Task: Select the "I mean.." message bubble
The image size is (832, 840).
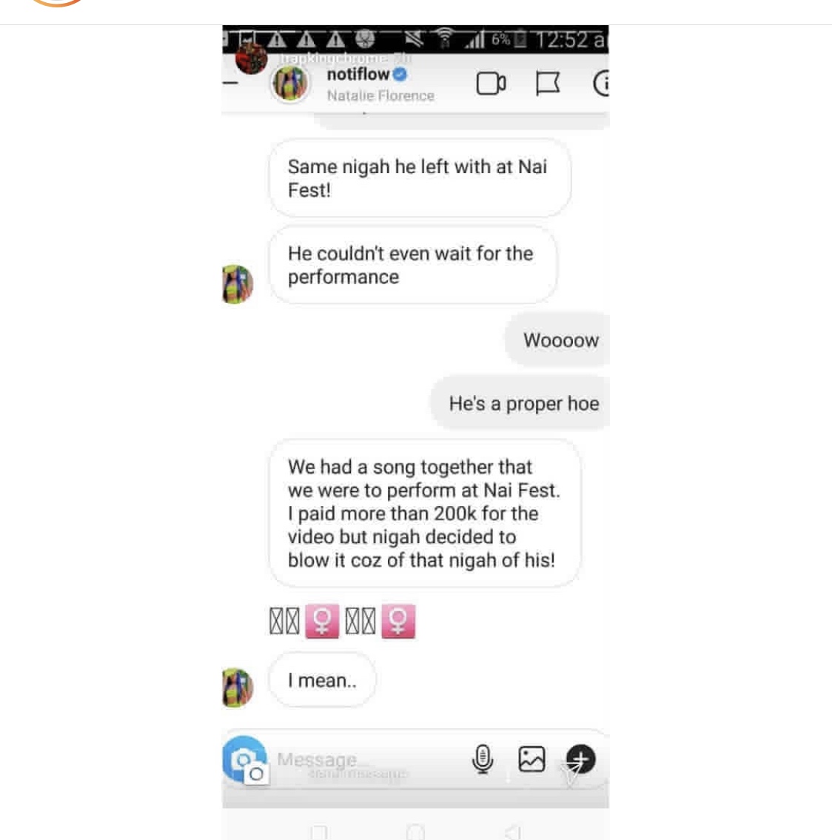Action: coord(322,680)
